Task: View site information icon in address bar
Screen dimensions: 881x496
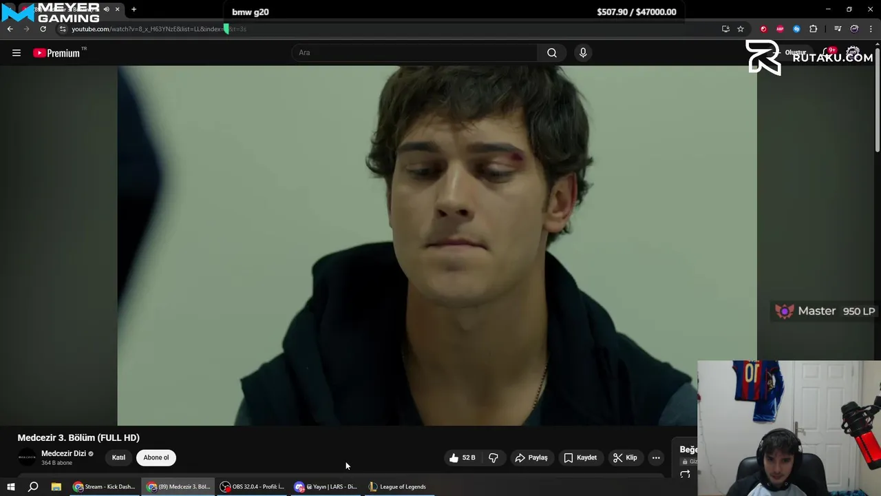Action: pos(63,29)
